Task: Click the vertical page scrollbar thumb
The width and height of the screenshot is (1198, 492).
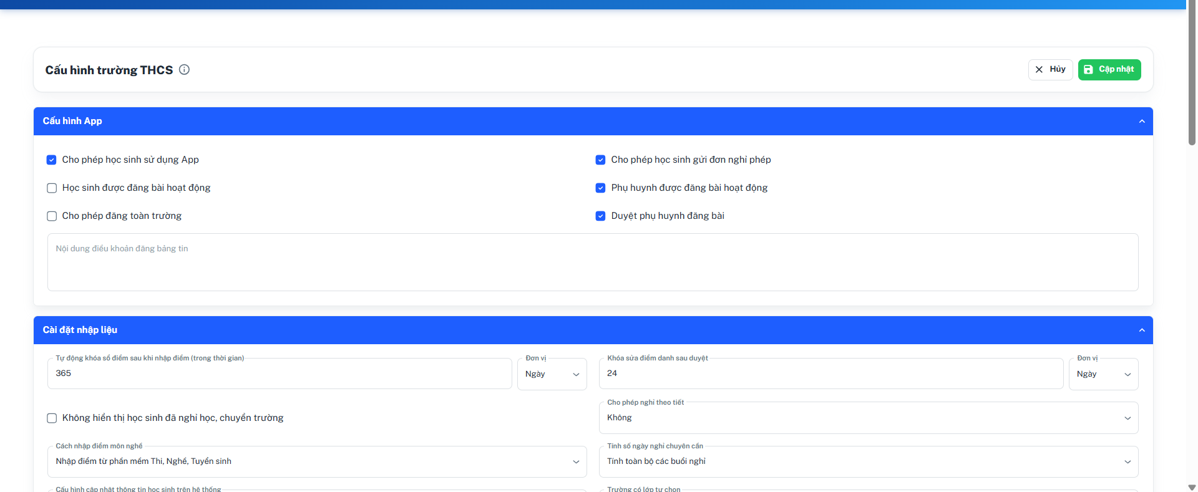Action: click(1192, 73)
